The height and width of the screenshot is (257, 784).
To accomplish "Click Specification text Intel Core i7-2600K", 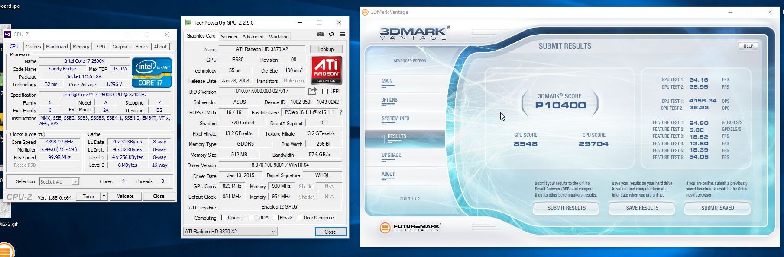I will [105, 95].
